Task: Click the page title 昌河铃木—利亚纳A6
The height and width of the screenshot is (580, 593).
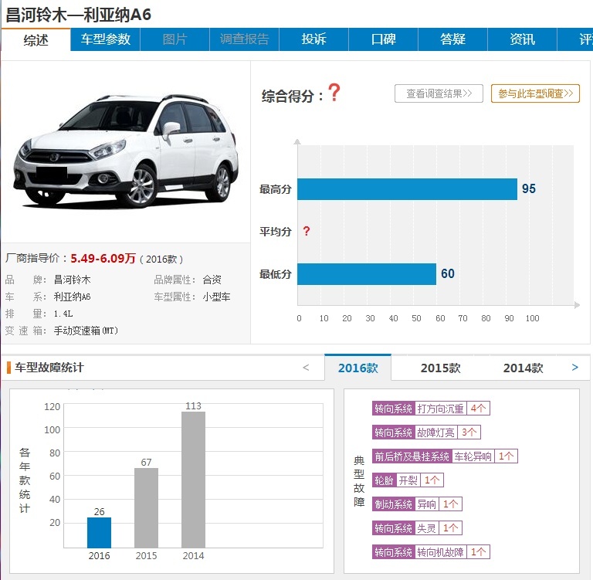Action: tap(78, 15)
